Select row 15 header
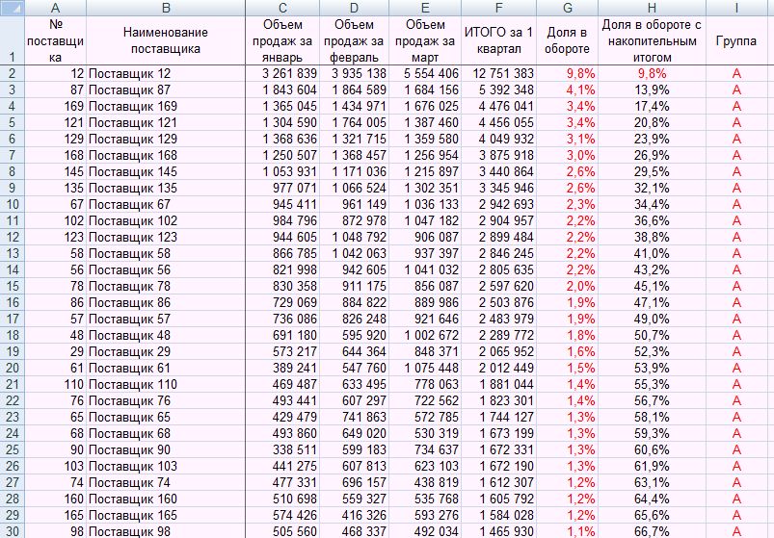The width and height of the screenshot is (774, 538). 12,286
